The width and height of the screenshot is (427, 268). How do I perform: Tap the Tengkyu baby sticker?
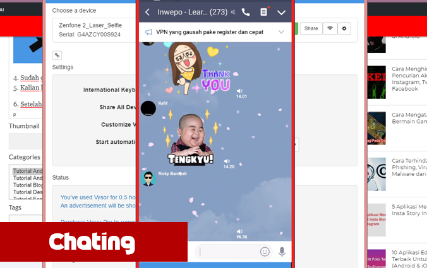coord(189,139)
